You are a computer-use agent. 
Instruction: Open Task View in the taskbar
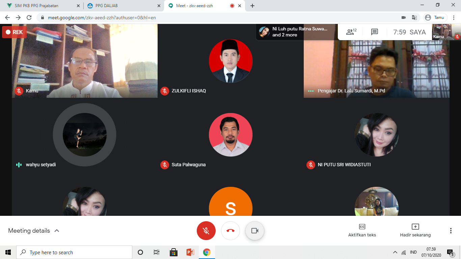click(157, 252)
